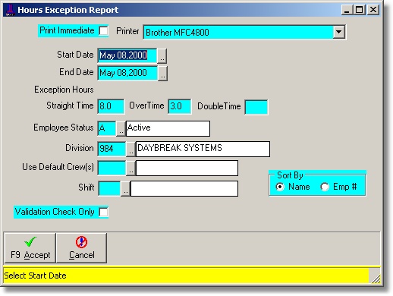The width and height of the screenshot is (393, 296).
Task: Click the Cancel button
Action: [81, 248]
